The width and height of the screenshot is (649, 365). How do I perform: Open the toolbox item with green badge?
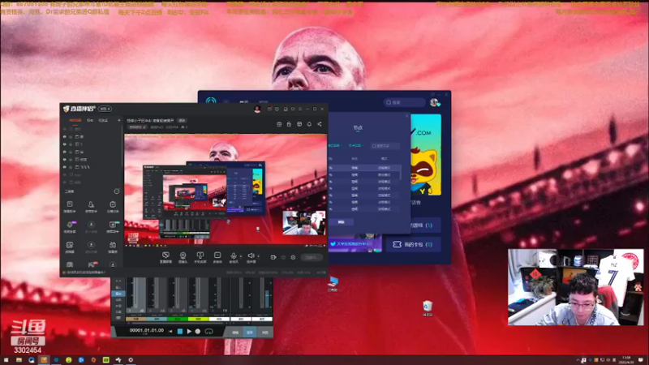pyautogui.click(x=113, y=226)
